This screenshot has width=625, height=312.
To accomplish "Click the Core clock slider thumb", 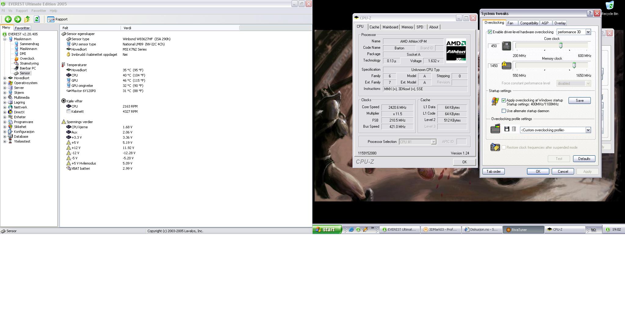I will click(x=561, y=46).
